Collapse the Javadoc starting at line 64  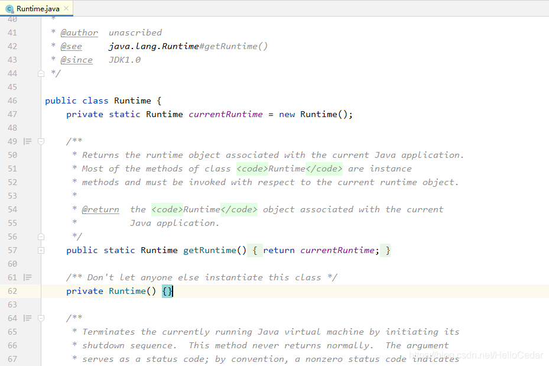point(41,318)
